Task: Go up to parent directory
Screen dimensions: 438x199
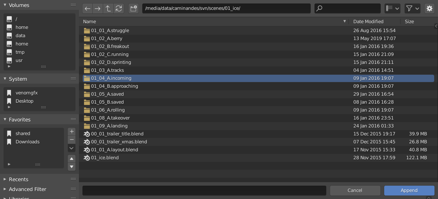Action: pos(108,9)
